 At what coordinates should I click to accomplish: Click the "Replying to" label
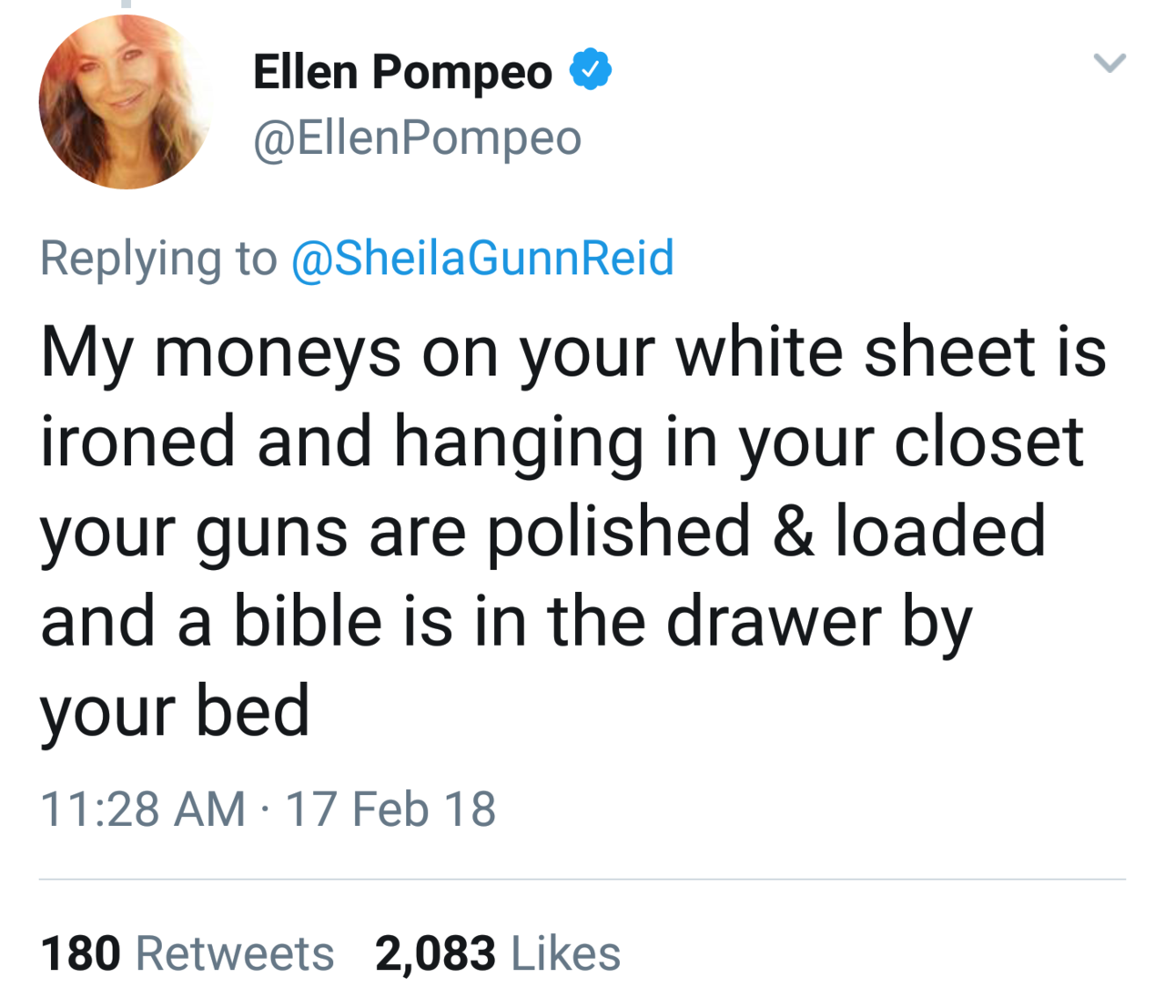(x=158, y=258)
